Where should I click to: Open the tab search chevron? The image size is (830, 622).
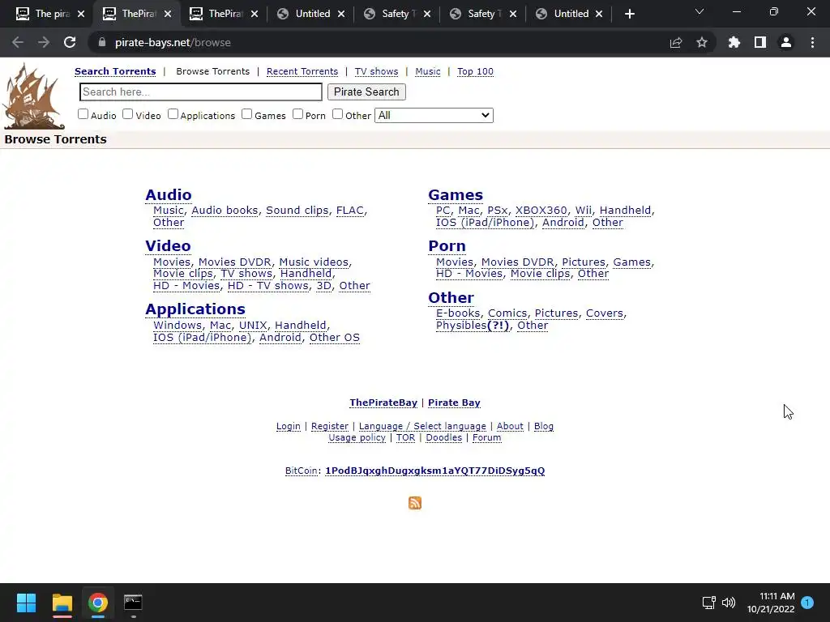pyautogui.click(x=700, y=11)
